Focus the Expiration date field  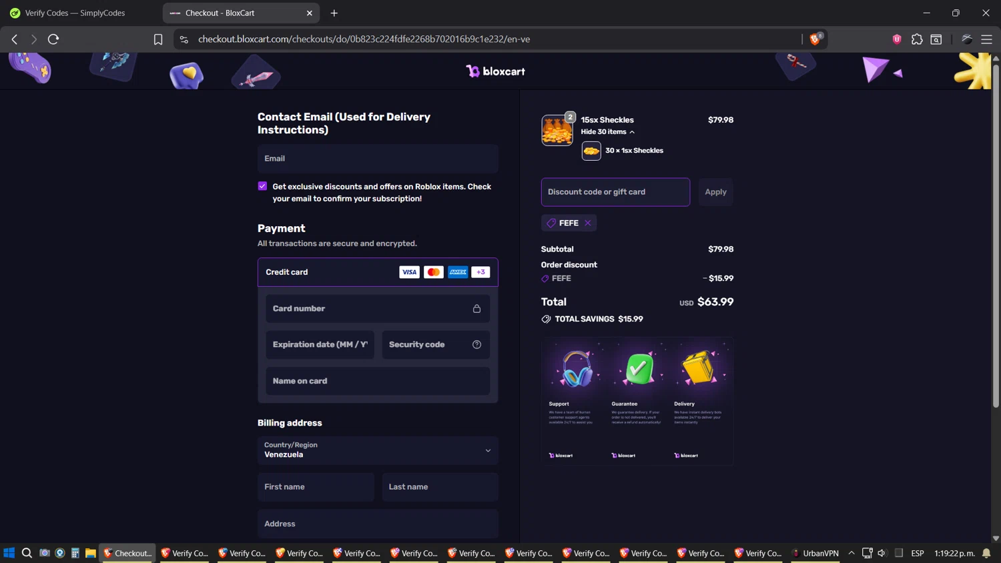(x=320, y=345)
